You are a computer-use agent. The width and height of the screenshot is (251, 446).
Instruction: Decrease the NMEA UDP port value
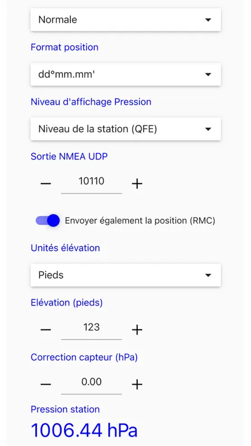tap(46, 184)
